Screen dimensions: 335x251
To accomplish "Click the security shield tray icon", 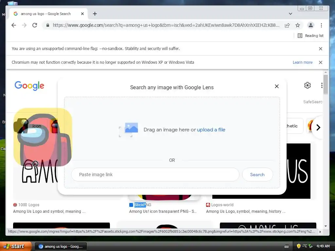I will tap(299, 246).
